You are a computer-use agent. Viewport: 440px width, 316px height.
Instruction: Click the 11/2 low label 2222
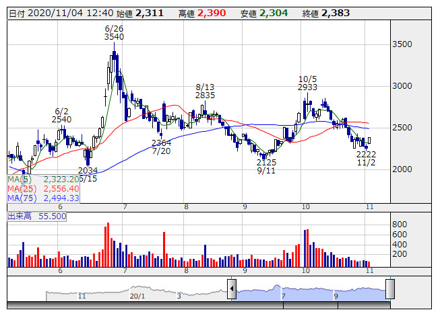pos(366,155)
